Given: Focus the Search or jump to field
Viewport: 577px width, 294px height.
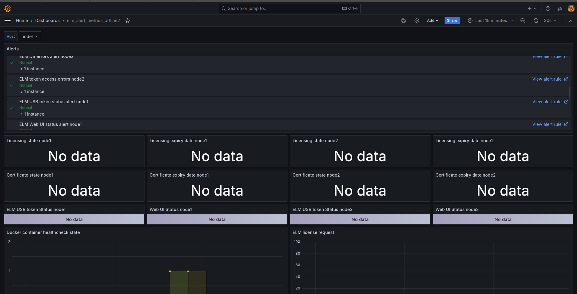Looking at the screenshot, I should (290, 8).
